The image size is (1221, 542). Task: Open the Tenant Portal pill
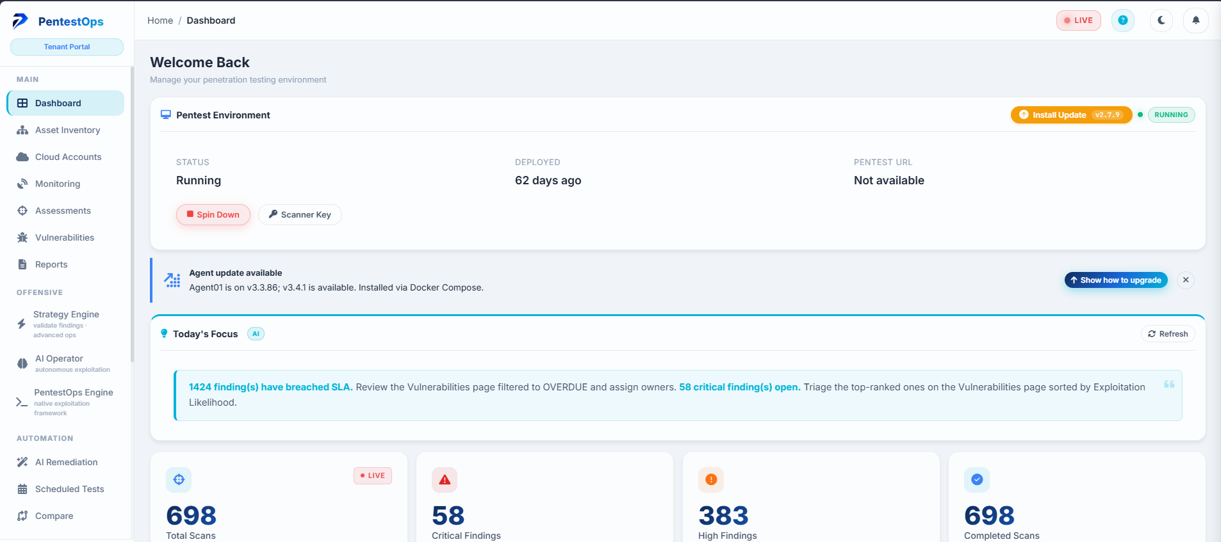(67, 47)
